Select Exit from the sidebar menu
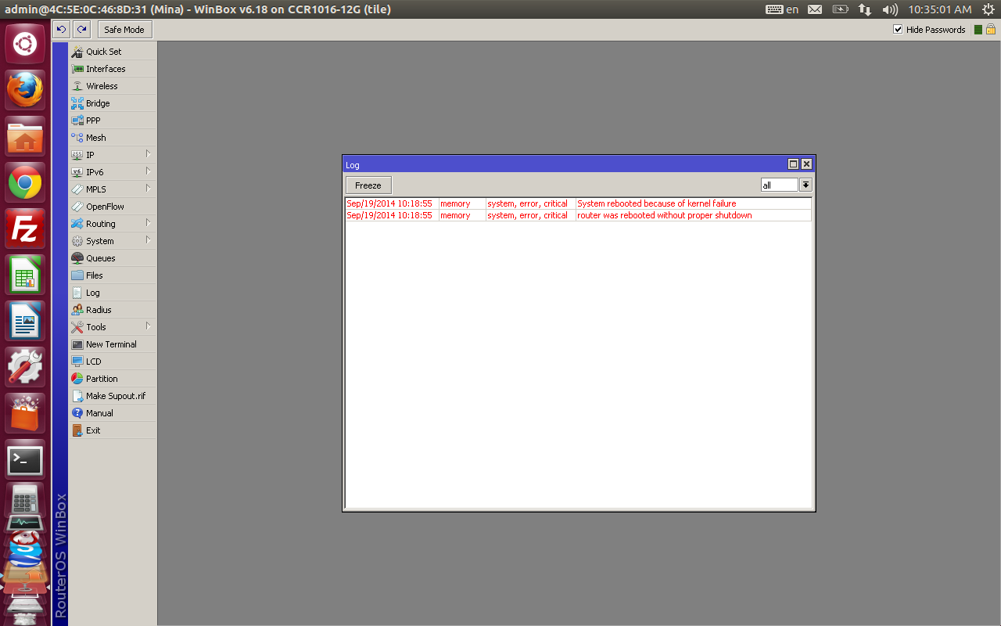 point(92,430)
